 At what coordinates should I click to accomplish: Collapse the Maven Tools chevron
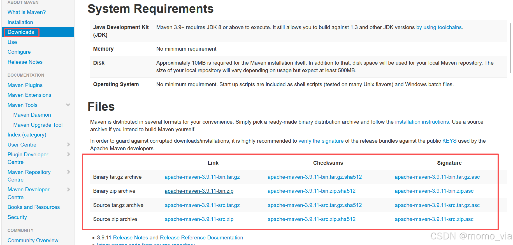[x=68, y=105]
